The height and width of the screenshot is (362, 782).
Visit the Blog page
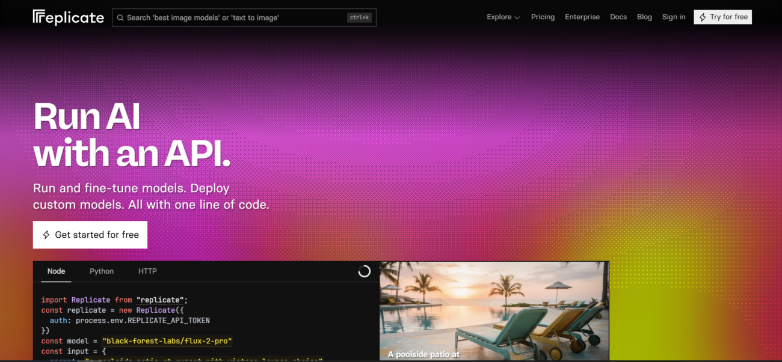click(644, 17)
